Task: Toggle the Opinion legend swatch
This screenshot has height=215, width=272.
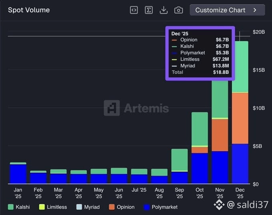Action: [x=112, y=207]
